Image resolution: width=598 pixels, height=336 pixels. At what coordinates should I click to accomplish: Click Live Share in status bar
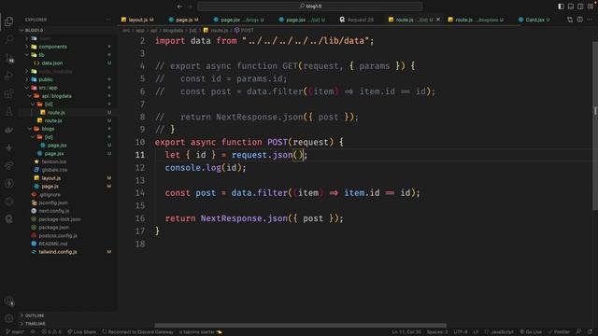click(x=81, y=332)
